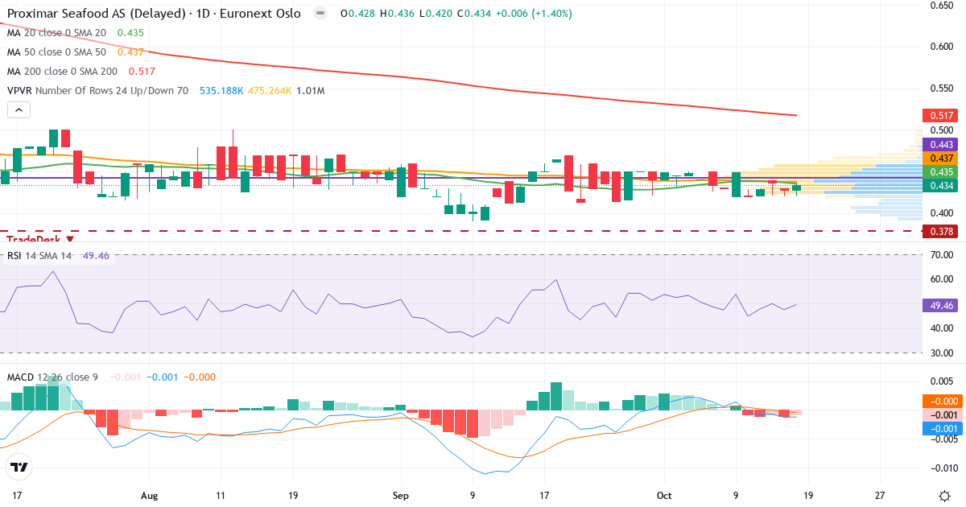Select the Proximar Seafood AS symbol title
Viewport: 966px width, 507px height.
pos(154,14)
